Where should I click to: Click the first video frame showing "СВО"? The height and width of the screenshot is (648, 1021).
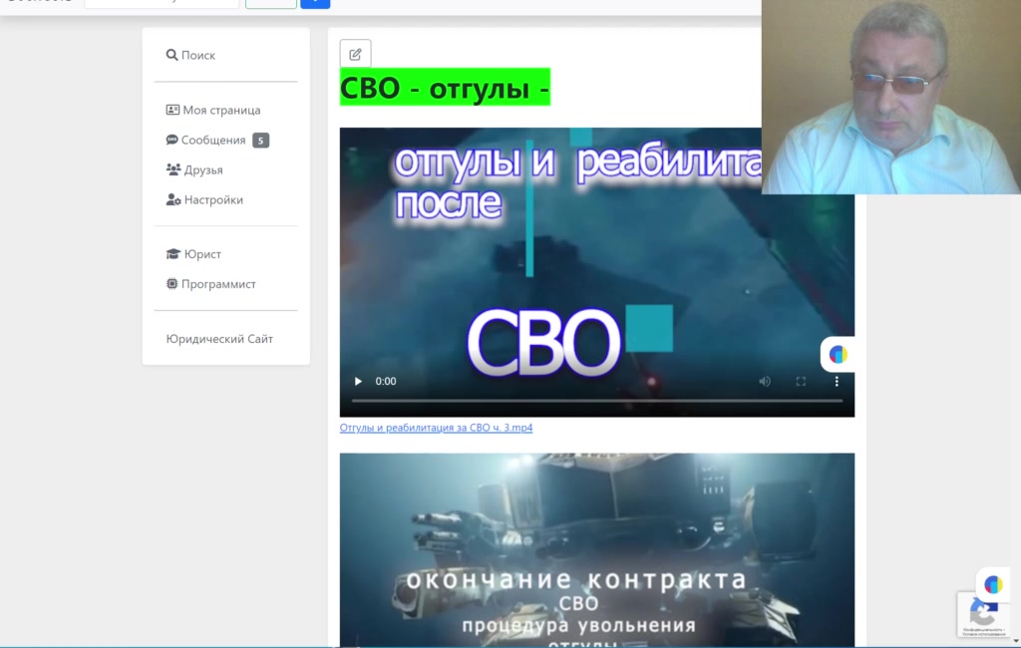[597, 272]
